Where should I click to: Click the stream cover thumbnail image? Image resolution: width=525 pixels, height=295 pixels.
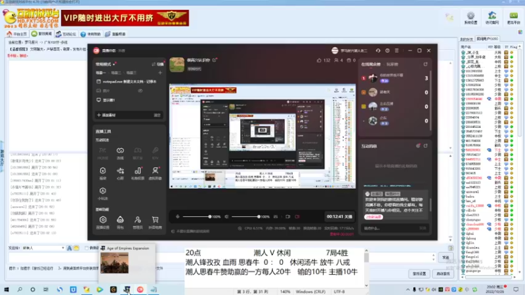[x=177, y=64]
